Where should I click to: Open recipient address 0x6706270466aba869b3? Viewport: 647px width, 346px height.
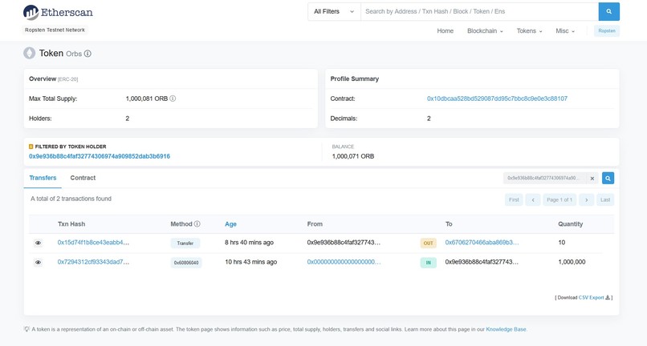tap(482, 242)
